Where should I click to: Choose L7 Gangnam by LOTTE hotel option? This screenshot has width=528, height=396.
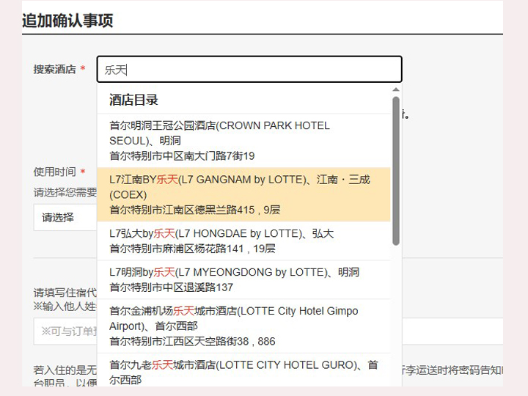[x=242, y=194]
